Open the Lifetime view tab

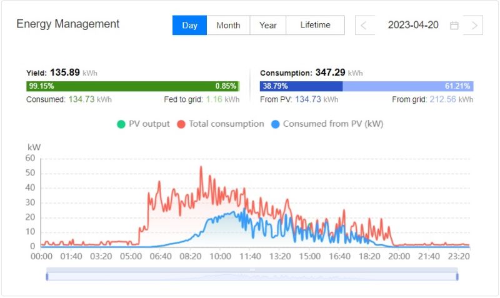pyautogui.click(x=315, y=26)
